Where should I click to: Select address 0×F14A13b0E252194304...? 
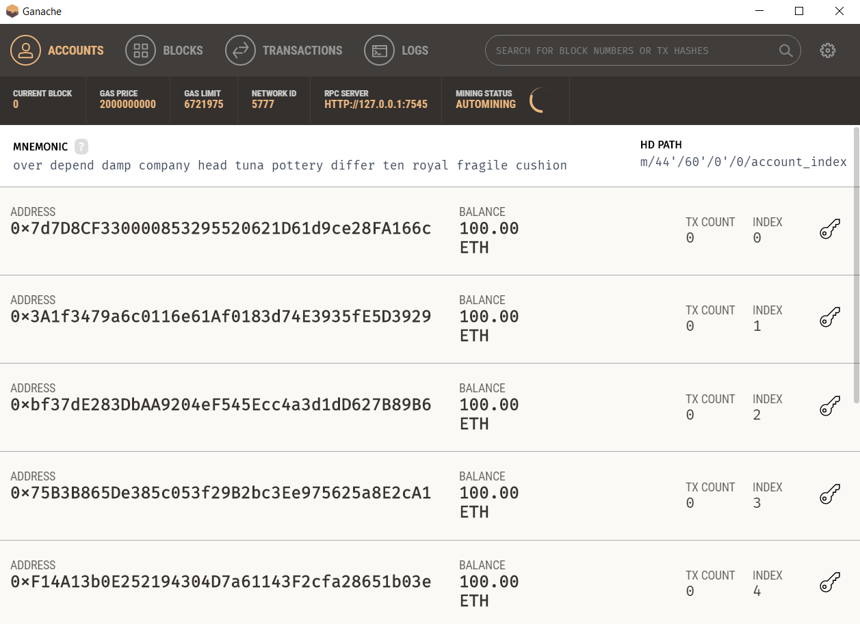pos(221,582)
